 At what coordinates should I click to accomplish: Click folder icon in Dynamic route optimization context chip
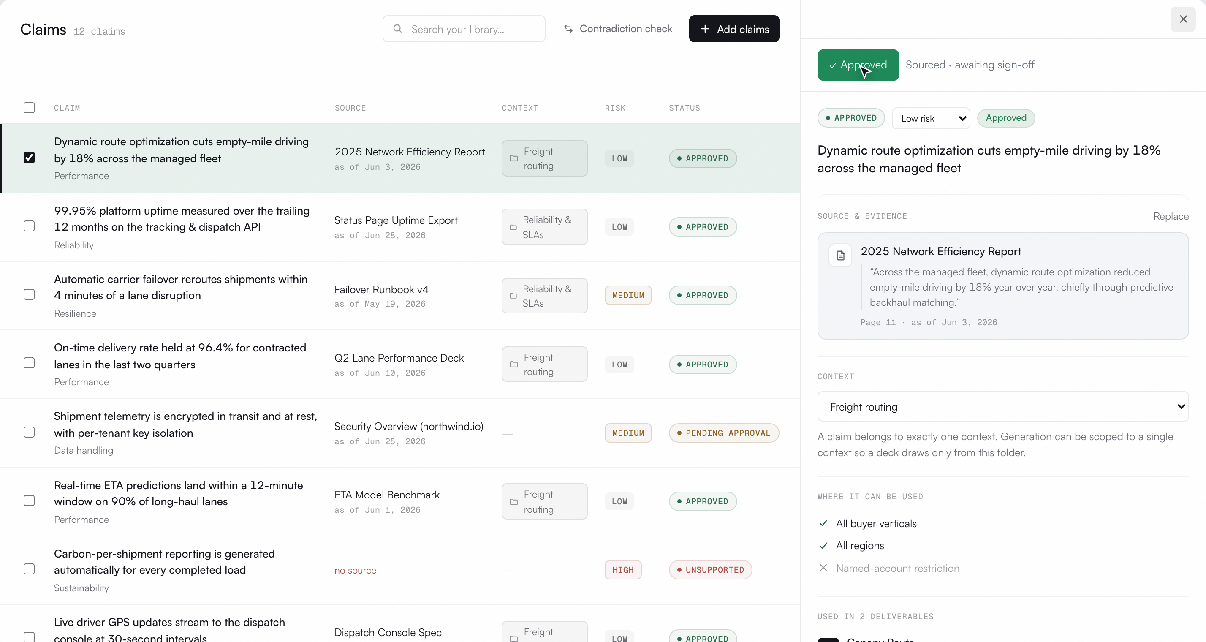click(513, 158)
